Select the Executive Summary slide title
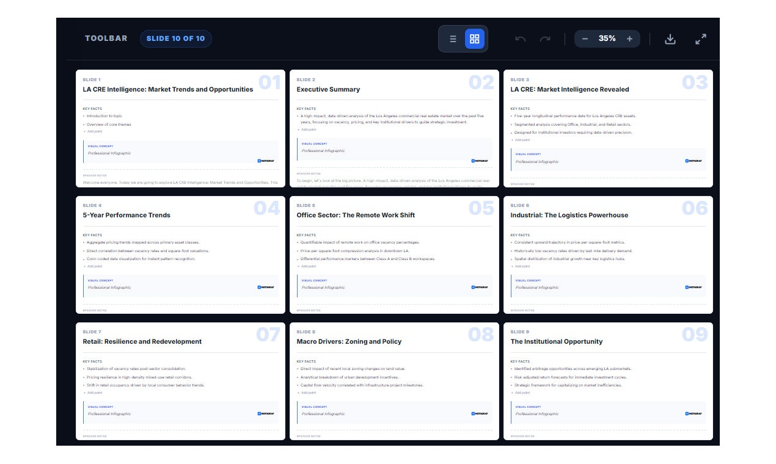The width and height of the screenshot is (776, 464). [328, 89]
